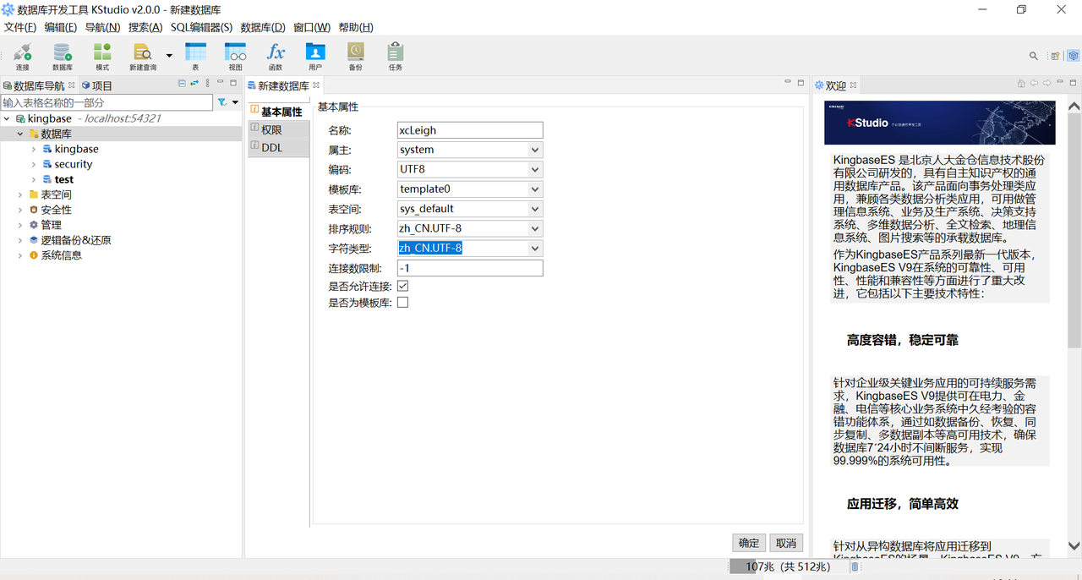Viewport: 1082px width, 580px height.
Task: Open the 排序规则 collation dropdown
Action: point(534,228)
